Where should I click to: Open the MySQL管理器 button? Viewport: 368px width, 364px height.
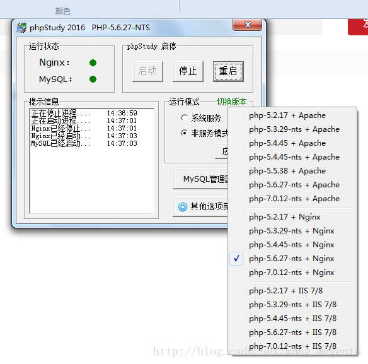coord(200,179)
